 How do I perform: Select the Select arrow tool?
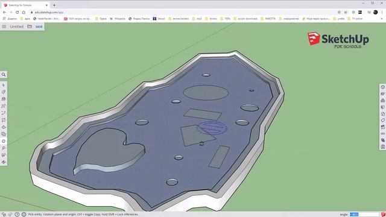point(4,85)
